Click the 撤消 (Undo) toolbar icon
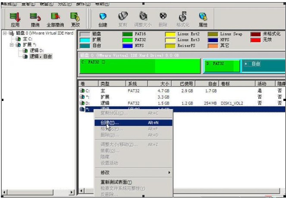286x198 pixels. click(x=34, y=19)
